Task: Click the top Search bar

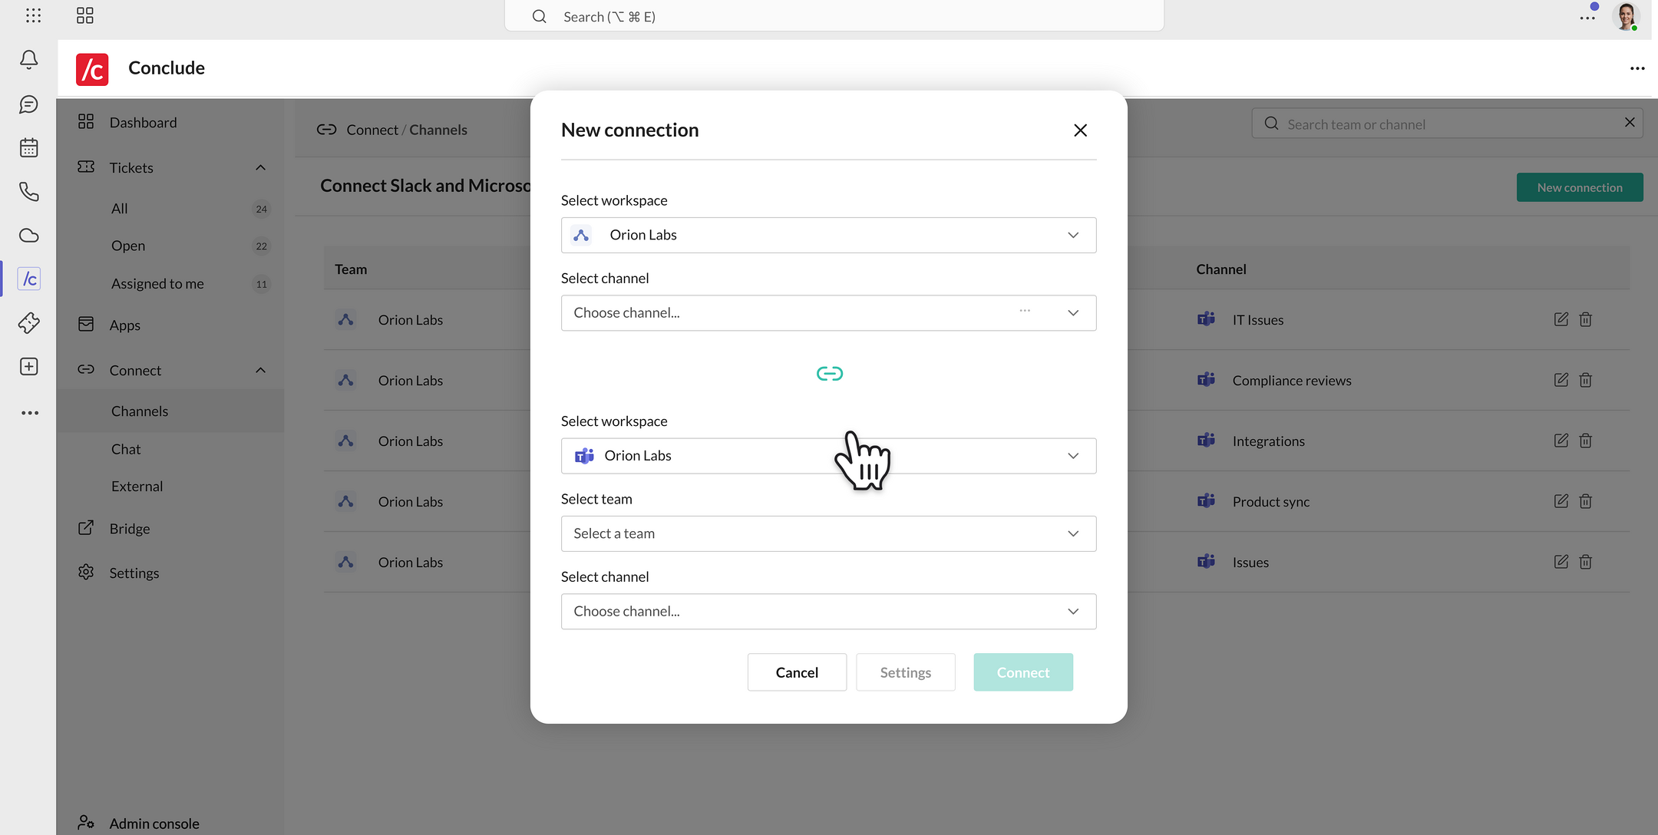Action: 834,16
